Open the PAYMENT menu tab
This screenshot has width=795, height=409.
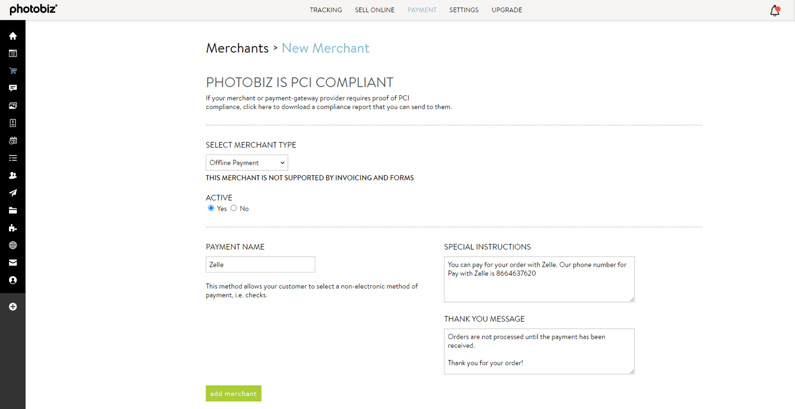[422, 10]
